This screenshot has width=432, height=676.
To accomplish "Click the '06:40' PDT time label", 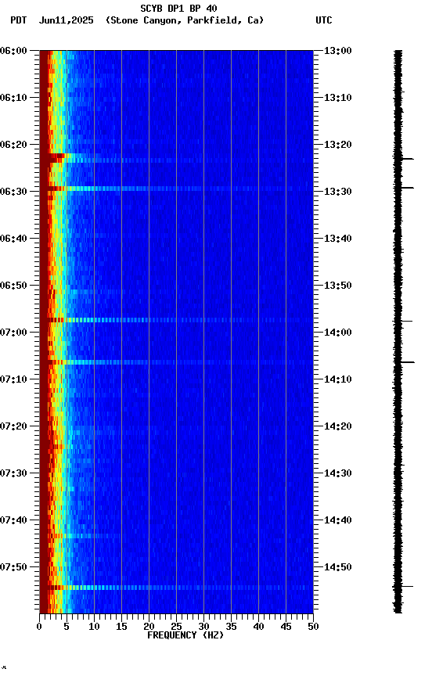I will click(x=13, y=239).
